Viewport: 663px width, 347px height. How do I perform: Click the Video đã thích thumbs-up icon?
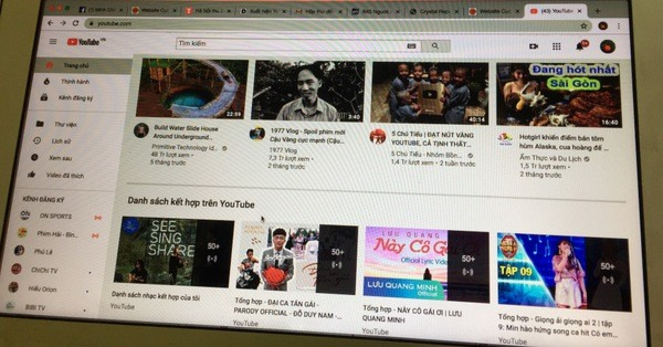[x=32, y=175]
